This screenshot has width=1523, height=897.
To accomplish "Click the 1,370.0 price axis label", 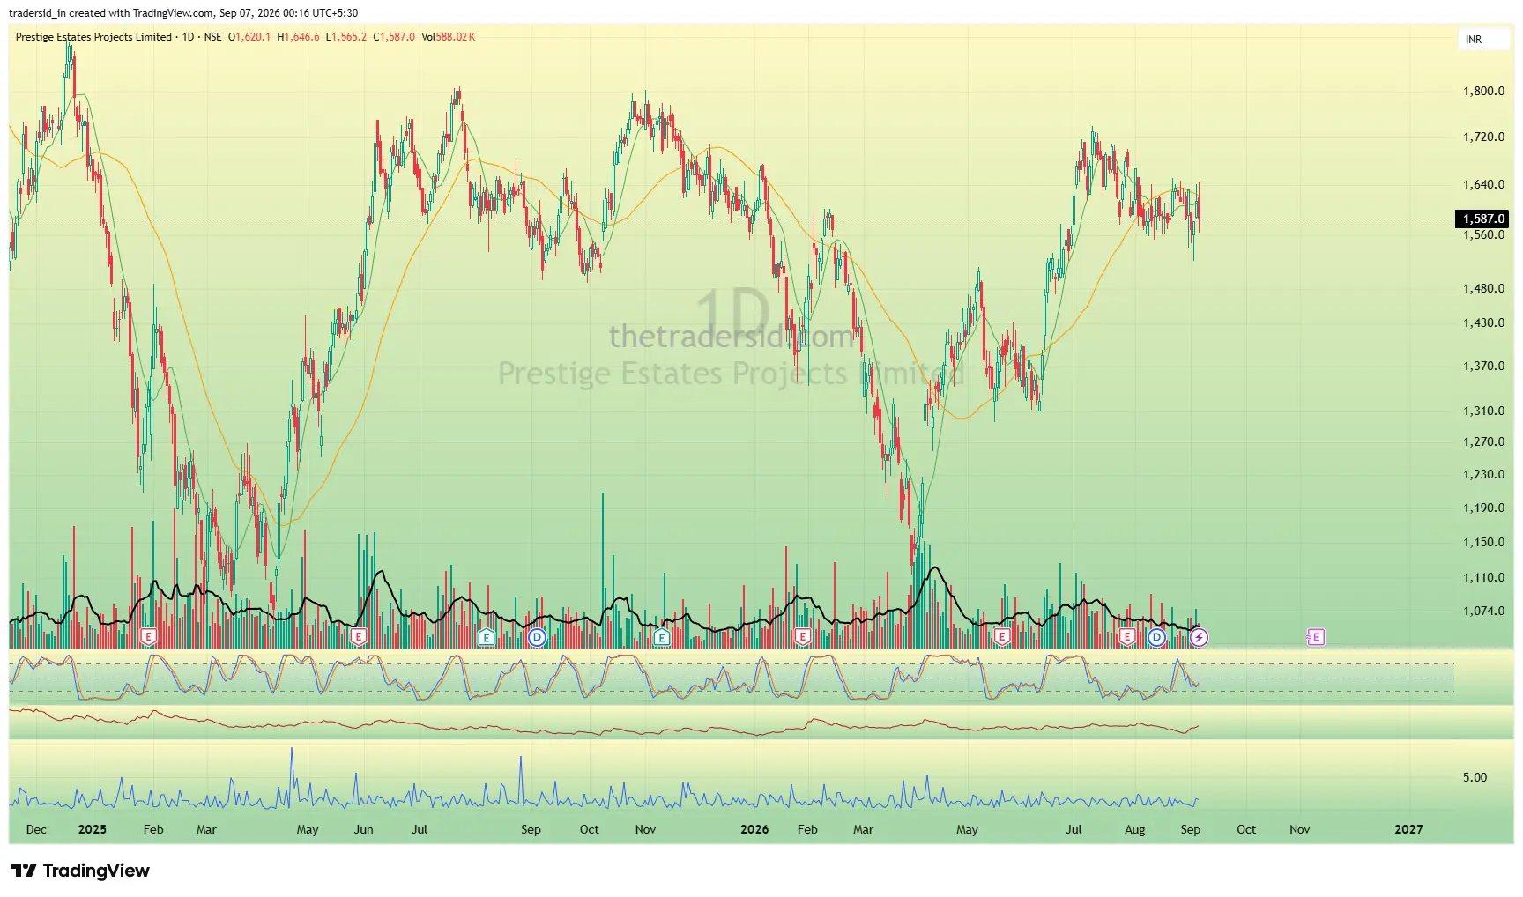I will click(x=1484, y=366).
